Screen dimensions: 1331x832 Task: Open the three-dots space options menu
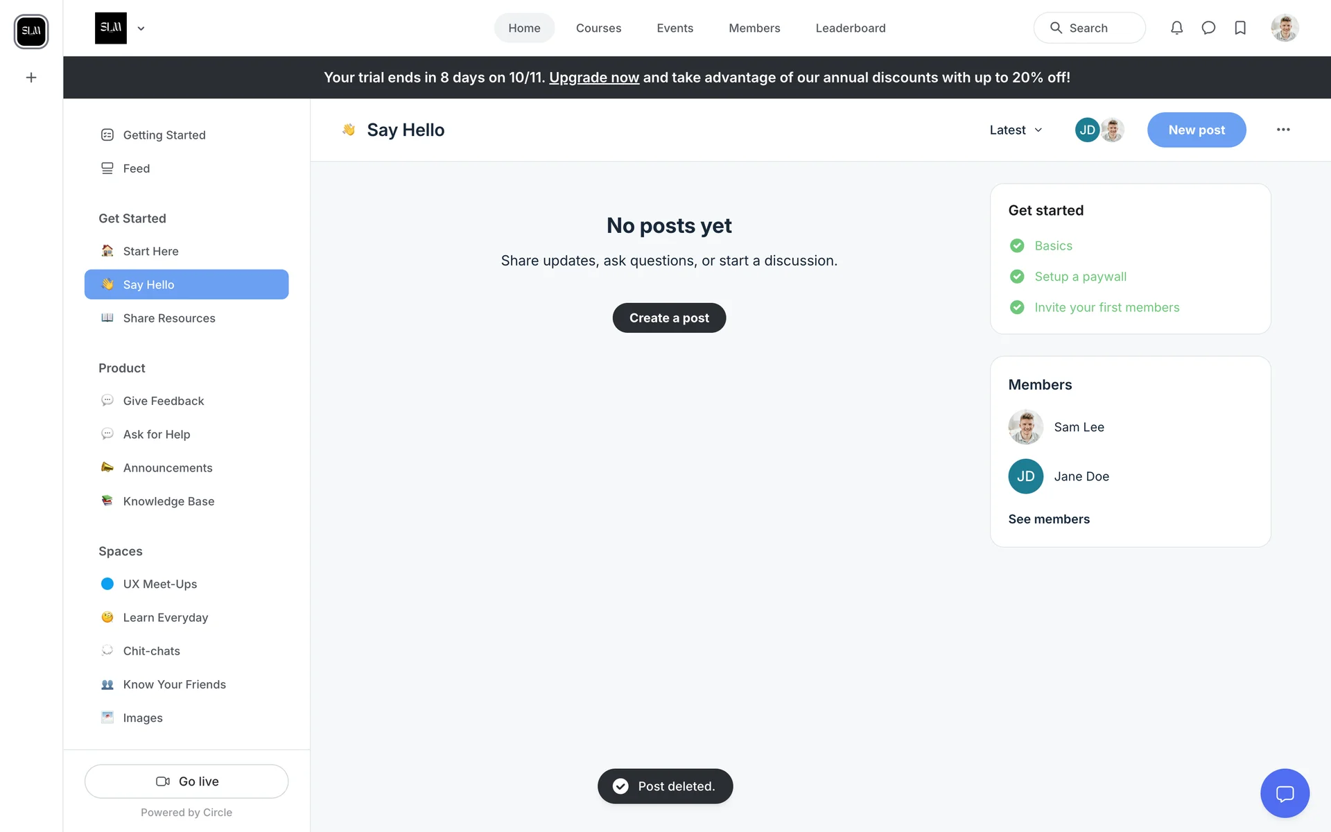1283,130
